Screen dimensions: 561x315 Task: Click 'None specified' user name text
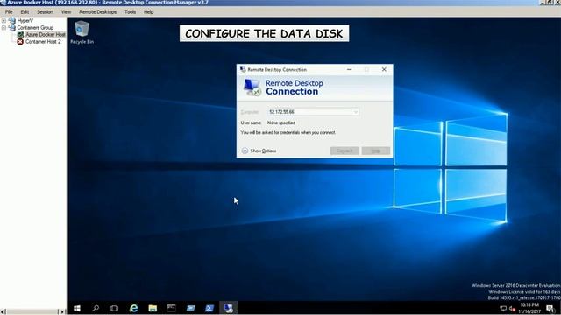(x=281, y=122)
